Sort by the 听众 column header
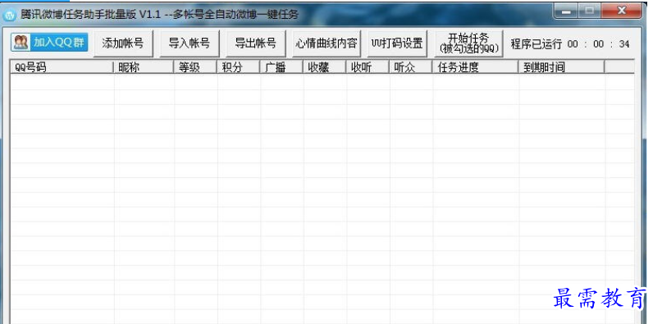Screen dimensions: 653x324 tap(411, 67)
